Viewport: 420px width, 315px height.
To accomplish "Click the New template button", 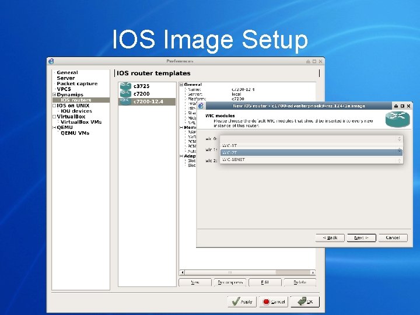I will point(195,282).
